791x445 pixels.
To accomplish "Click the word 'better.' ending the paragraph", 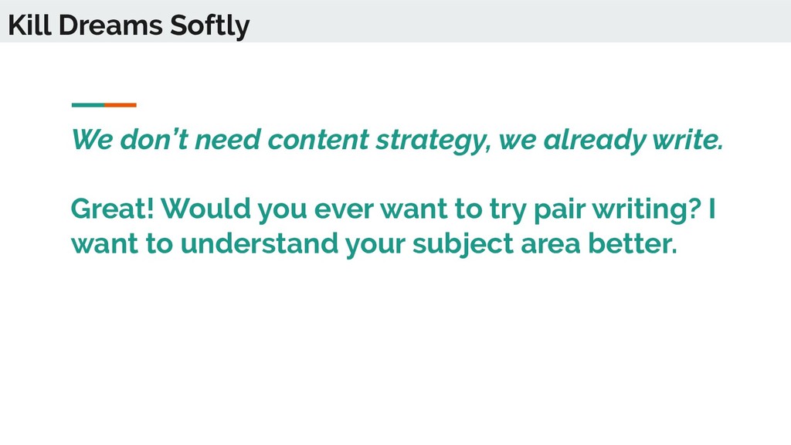I will [x=633, y=243].
